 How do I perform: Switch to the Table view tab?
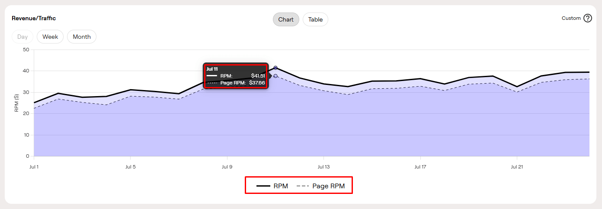tap(315, 19)
